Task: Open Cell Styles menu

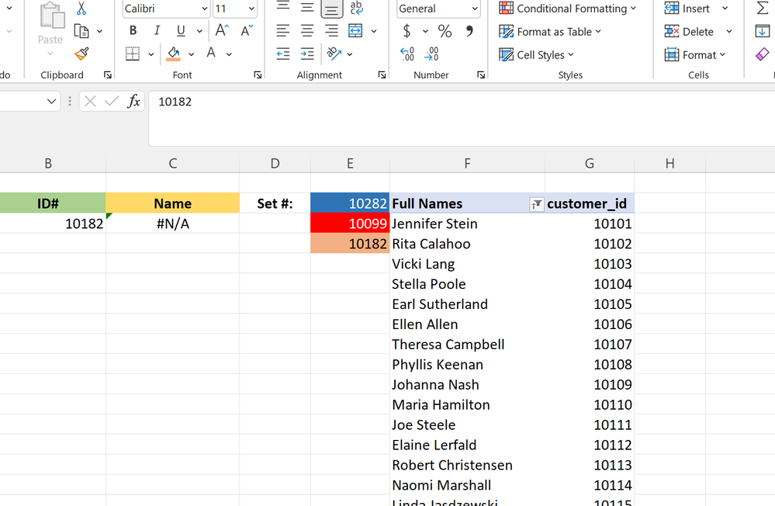Action: pos(536,54)
